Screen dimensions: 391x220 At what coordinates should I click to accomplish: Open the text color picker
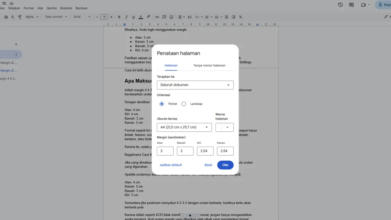point(141,17)
